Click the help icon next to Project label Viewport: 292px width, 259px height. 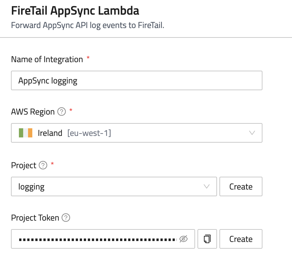coord(43,165)
